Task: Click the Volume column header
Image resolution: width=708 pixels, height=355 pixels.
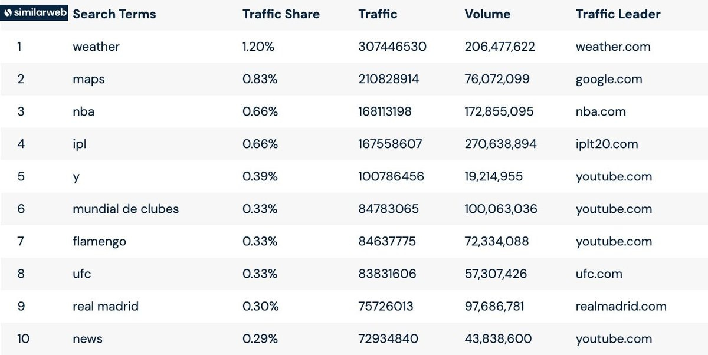Action: [x=488, y=14]
